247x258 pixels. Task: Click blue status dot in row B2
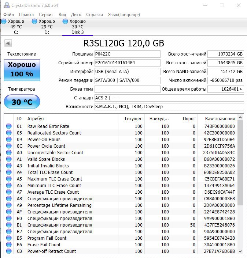coord(9,232)
